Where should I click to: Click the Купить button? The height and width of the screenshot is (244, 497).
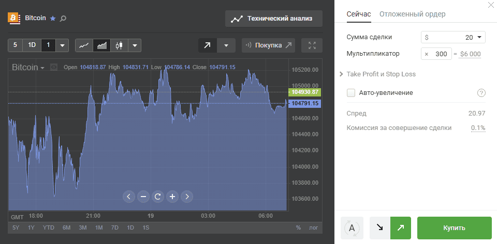click(455, 228)
